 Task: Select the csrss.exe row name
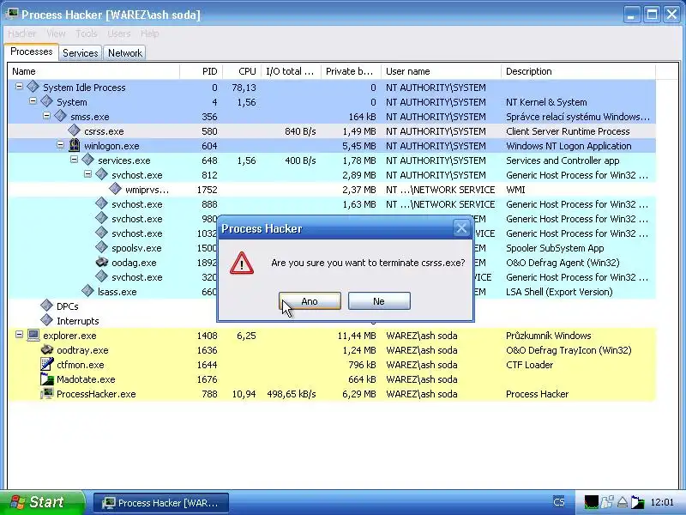[104, 131]
